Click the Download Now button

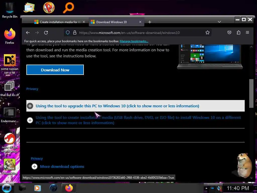click(55, 70)
